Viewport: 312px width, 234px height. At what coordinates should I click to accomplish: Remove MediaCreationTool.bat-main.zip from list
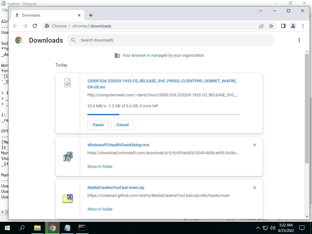(255, 188)
